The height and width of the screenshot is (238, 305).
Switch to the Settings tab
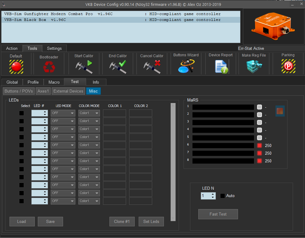(x=54, y=48)
